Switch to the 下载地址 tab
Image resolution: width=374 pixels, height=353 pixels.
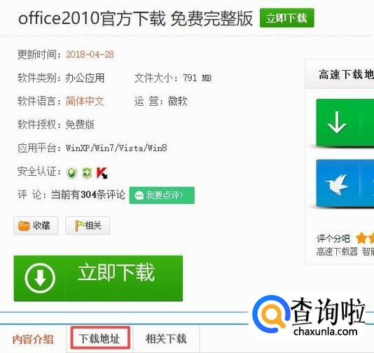pyautogui.click(x=99, y=339)
